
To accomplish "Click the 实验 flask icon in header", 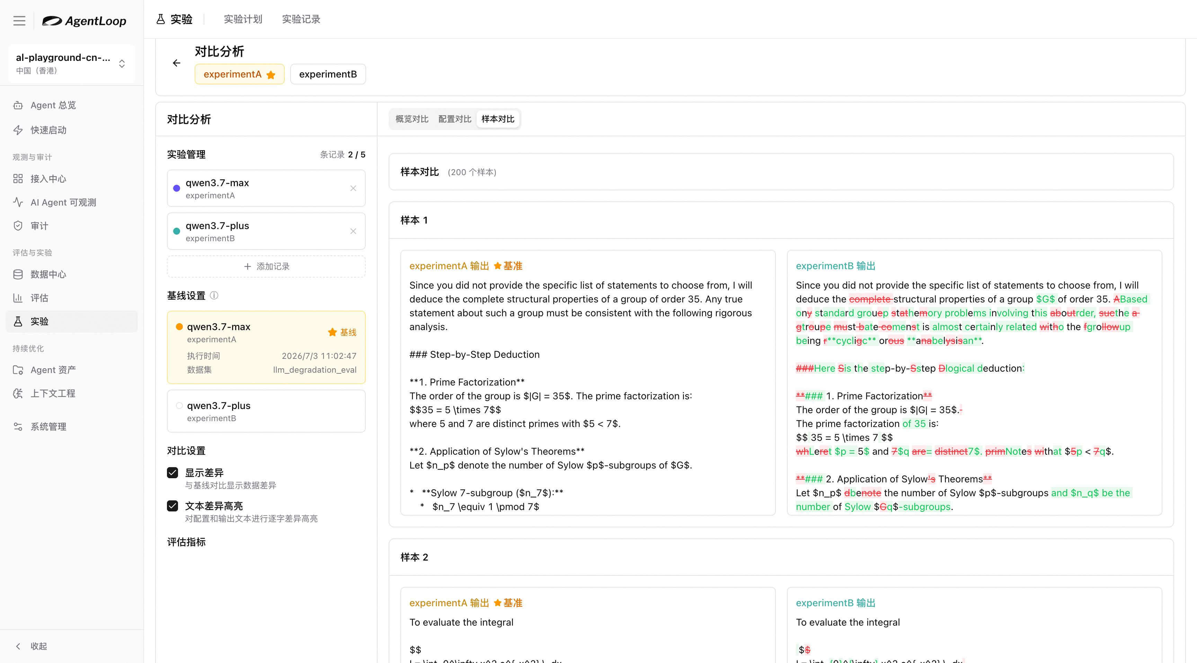I will (160, 19).
